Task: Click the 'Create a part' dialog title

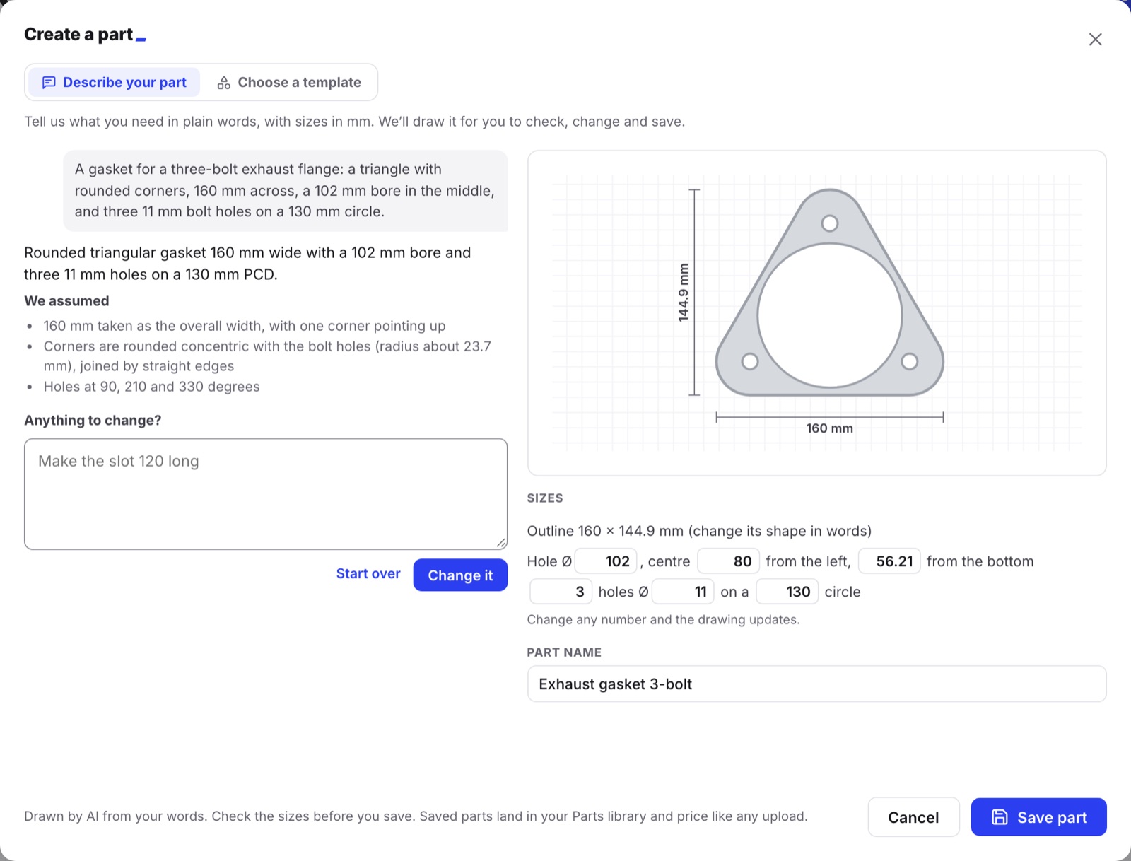Action: tap(78, 35)
